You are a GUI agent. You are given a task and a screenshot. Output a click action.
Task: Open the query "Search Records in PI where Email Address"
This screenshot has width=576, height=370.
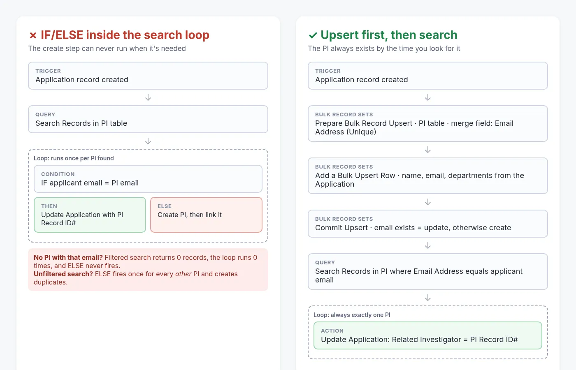(x=428, y=272)
